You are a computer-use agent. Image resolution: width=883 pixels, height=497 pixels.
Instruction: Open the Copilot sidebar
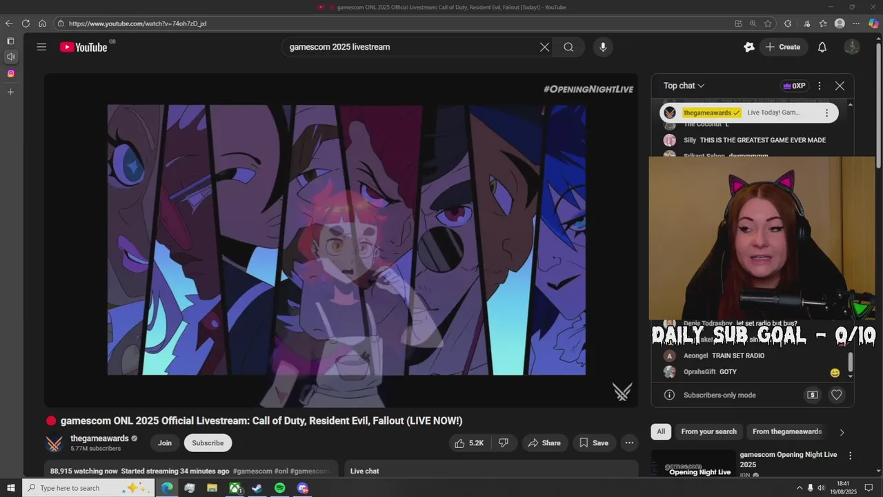click(x=873, y=23)
